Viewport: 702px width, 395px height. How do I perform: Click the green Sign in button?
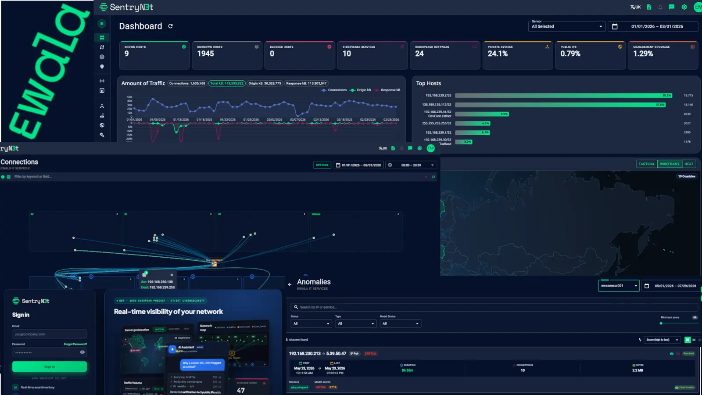coord(50,366)
